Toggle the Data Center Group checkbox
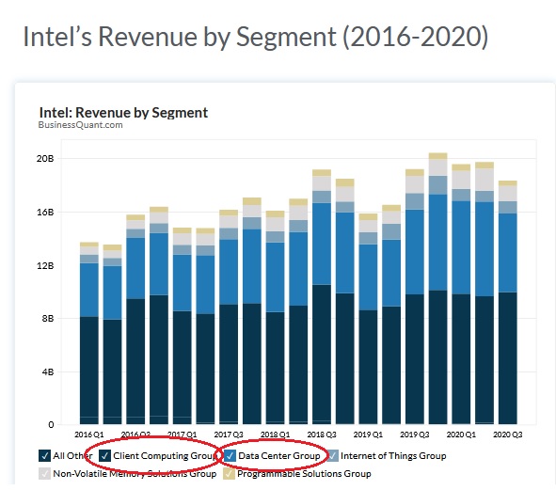The height and width of the screenshot is (490, 556). [230, 456]
